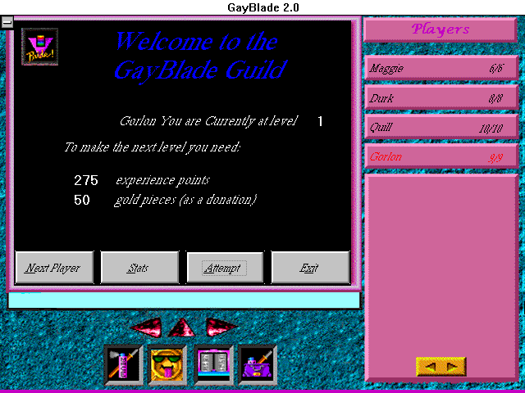Screen dimensions: 525x393
Task: Select player Maggie in the Players list
Action: (441, 68)
